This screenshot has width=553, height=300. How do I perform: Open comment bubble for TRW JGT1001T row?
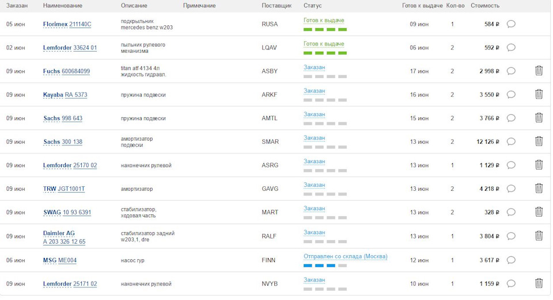pyautogui.click(x=511, y=189)
